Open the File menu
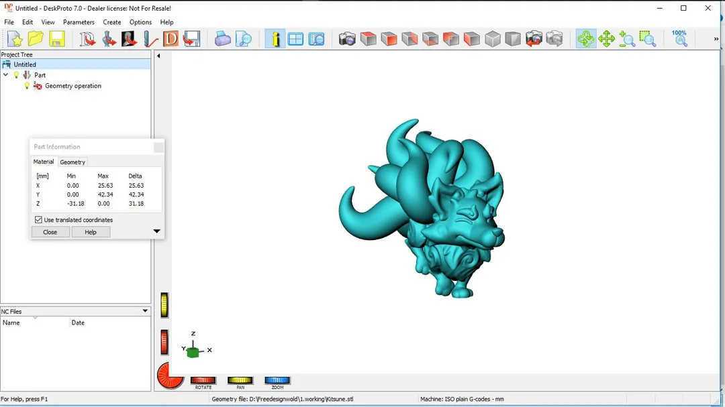The width and height of the screenshot is (725, 407). [9, 22]
